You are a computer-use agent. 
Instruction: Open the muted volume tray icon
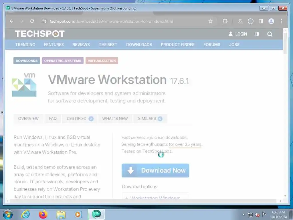(257, 215)
